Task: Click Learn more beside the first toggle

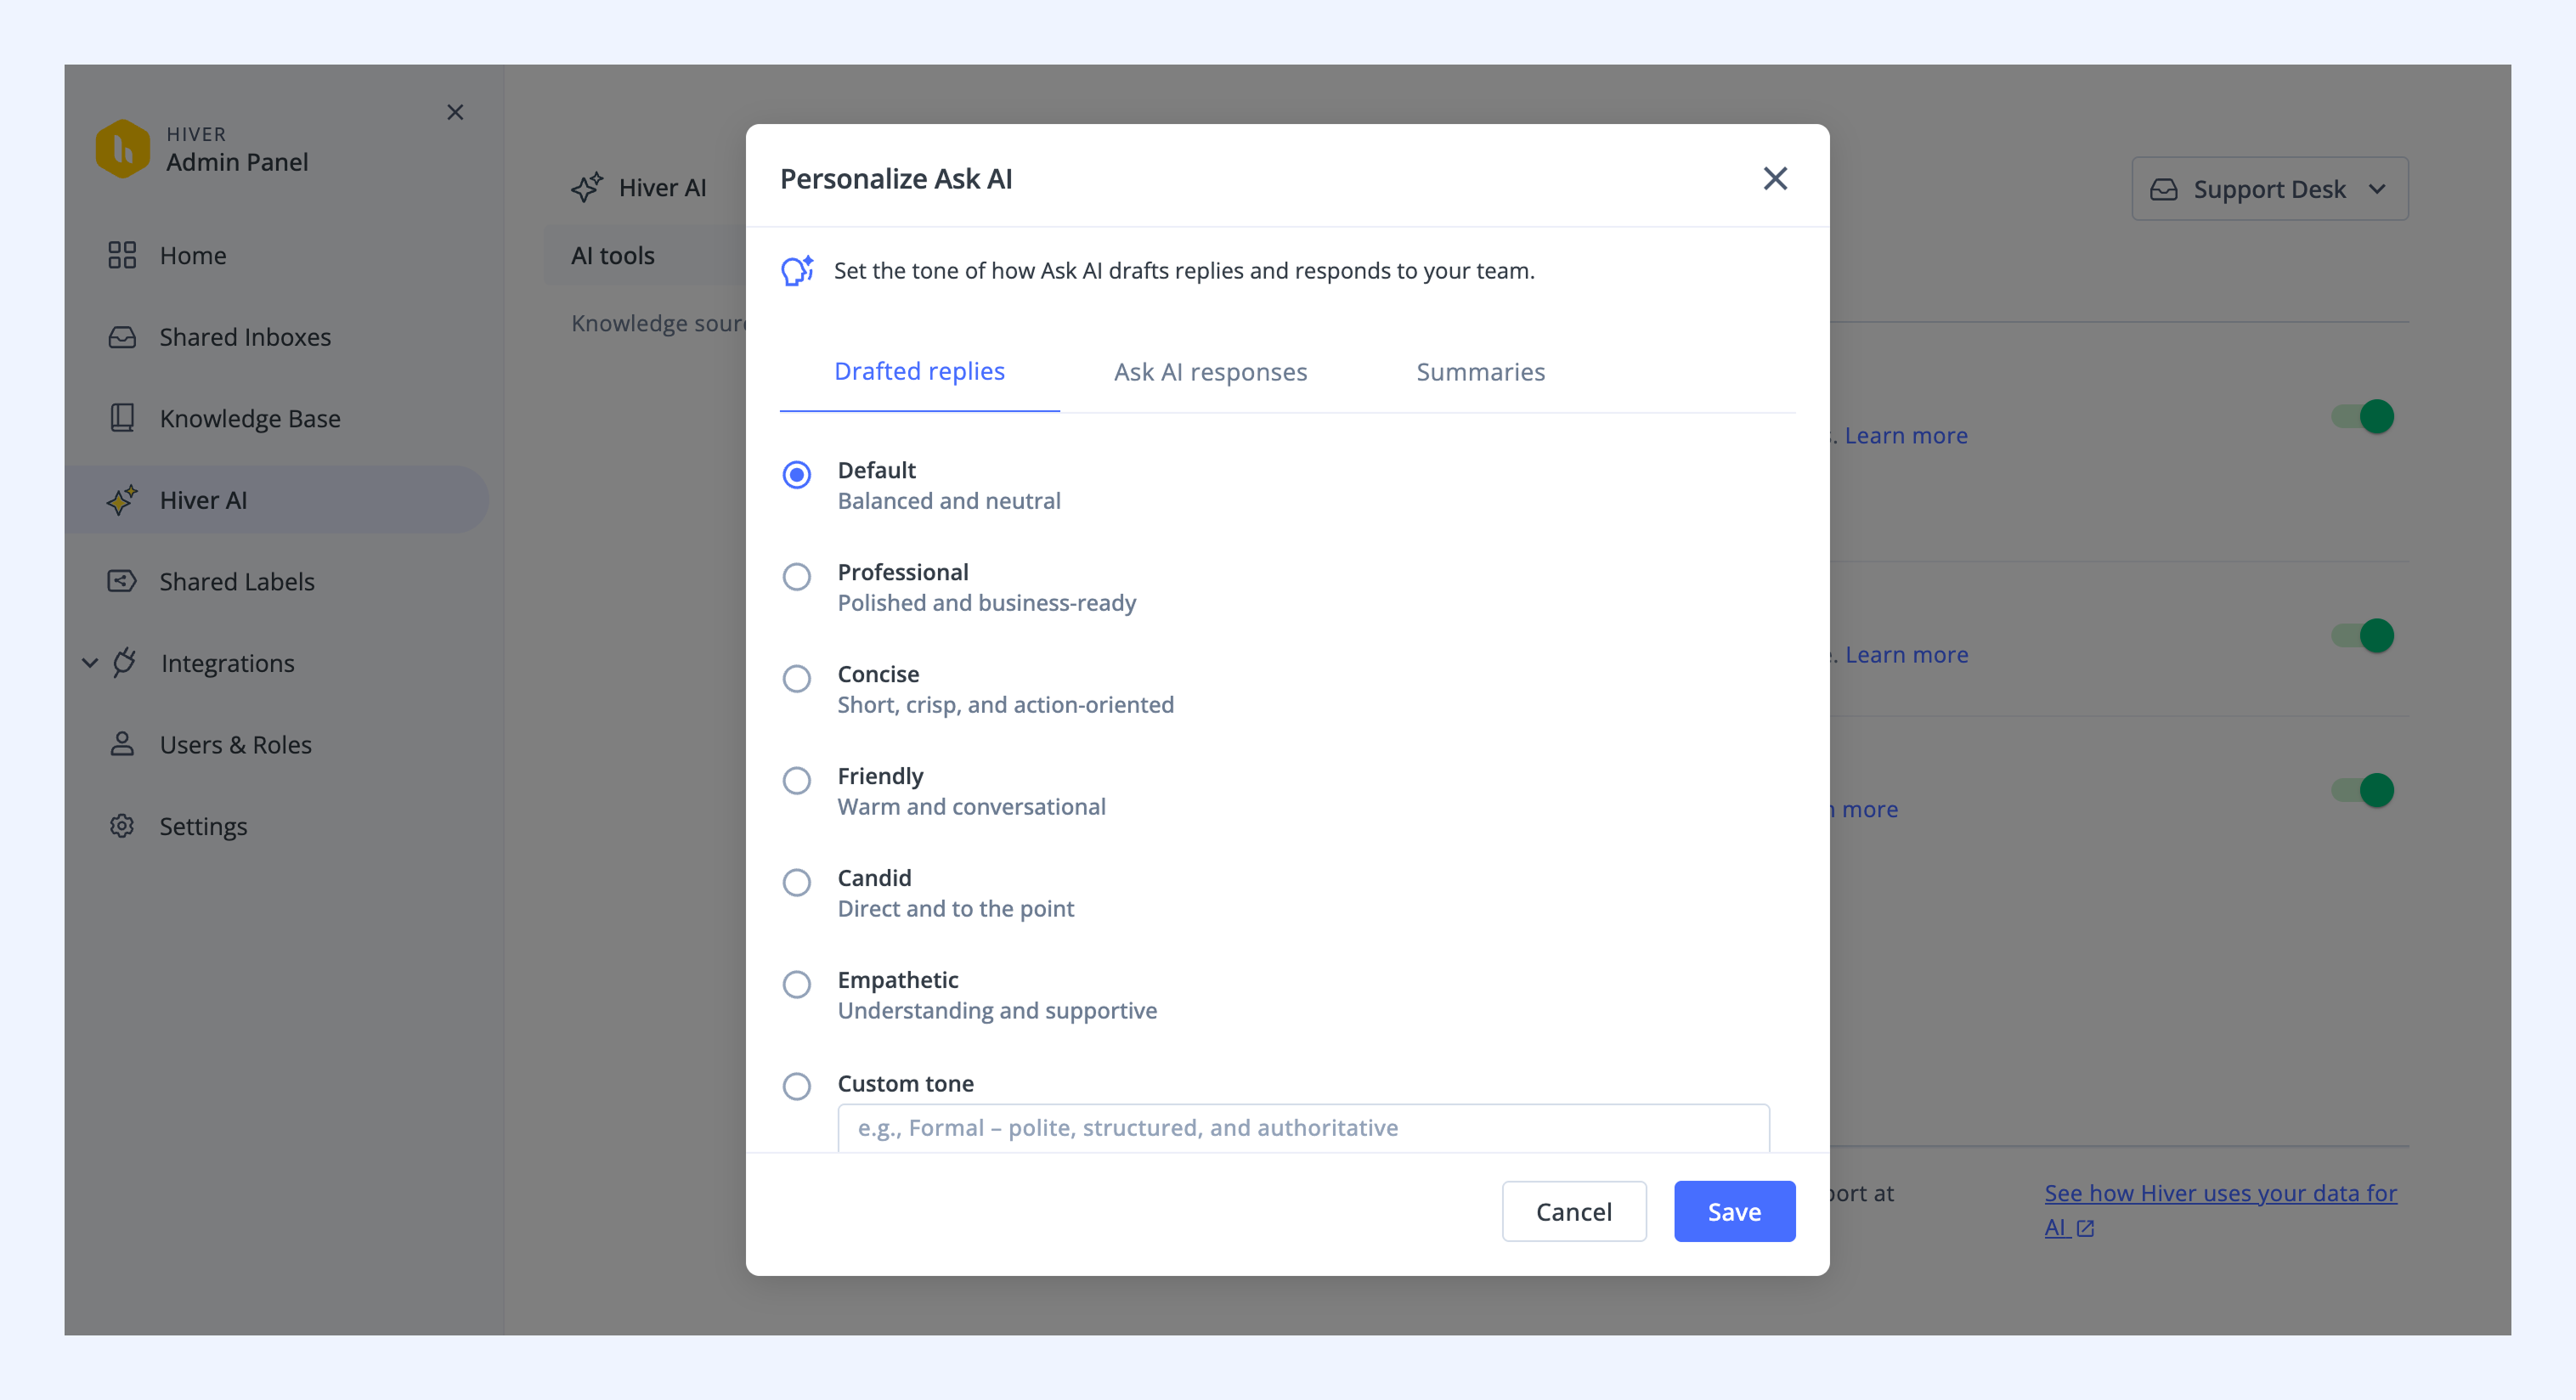Action: tap(1906, 436)
